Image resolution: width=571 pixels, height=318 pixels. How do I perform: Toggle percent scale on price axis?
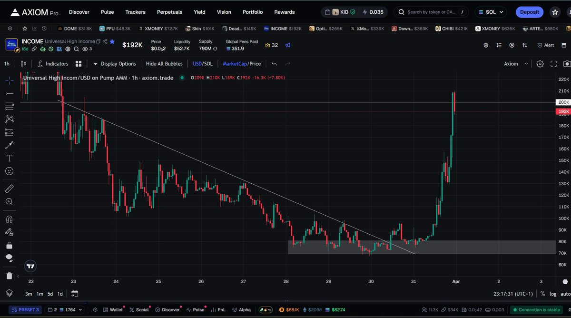click(543, 294)
